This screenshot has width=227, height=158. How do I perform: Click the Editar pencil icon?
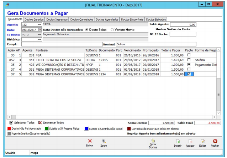[203, 141]
